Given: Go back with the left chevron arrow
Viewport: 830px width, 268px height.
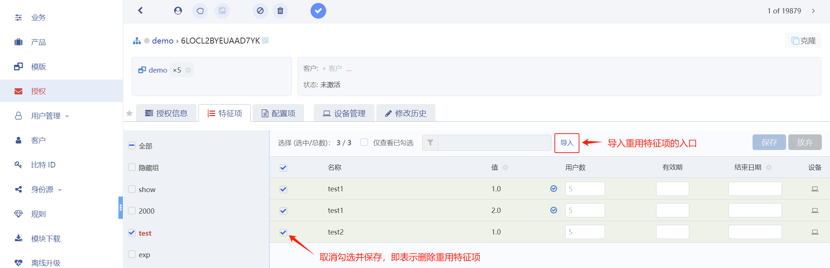Looking at the screenshot, I should pyautogui.click(x=140, y=10).
